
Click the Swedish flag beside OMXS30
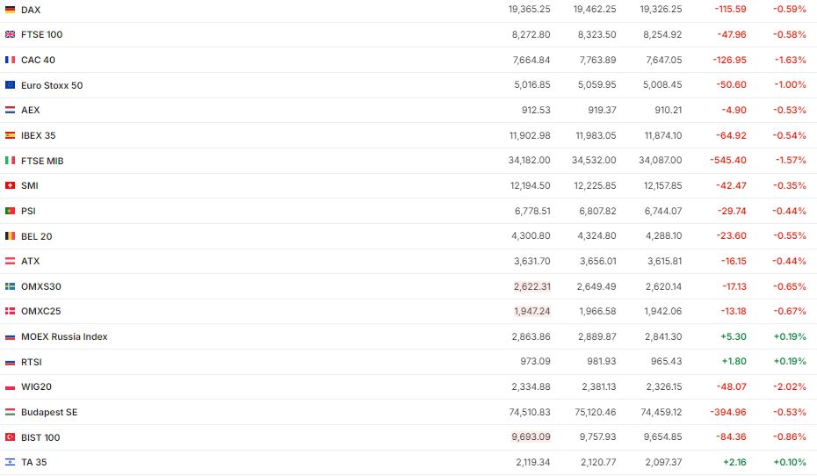[10, 286]
